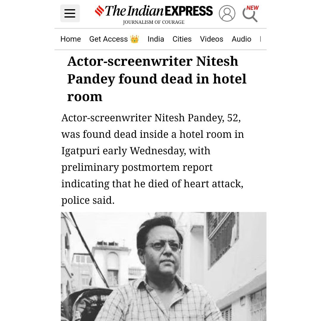Image resolution: width=321 pixels, height=321 pixels.
Task: Click the cut-off nav item after Audio
Action: click(x=261, y=39)
